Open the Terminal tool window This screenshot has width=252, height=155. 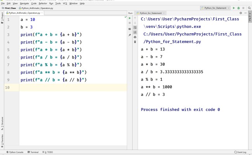point(33,152)
